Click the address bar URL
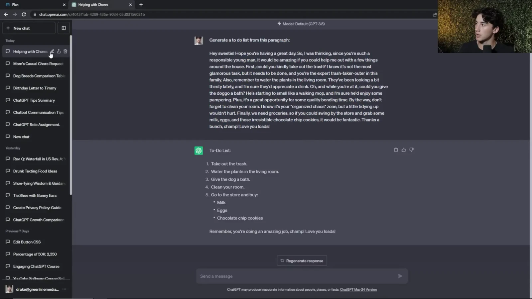 92,14
